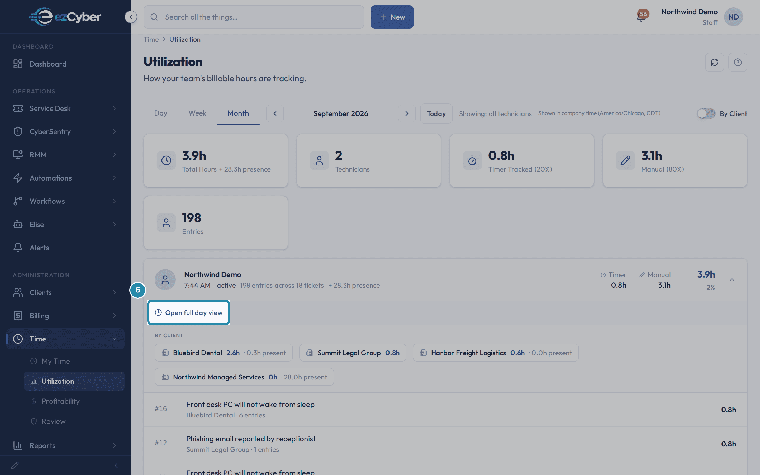Open the ND user avatar menu
The image size is (760, 475).
pos(733,17)
